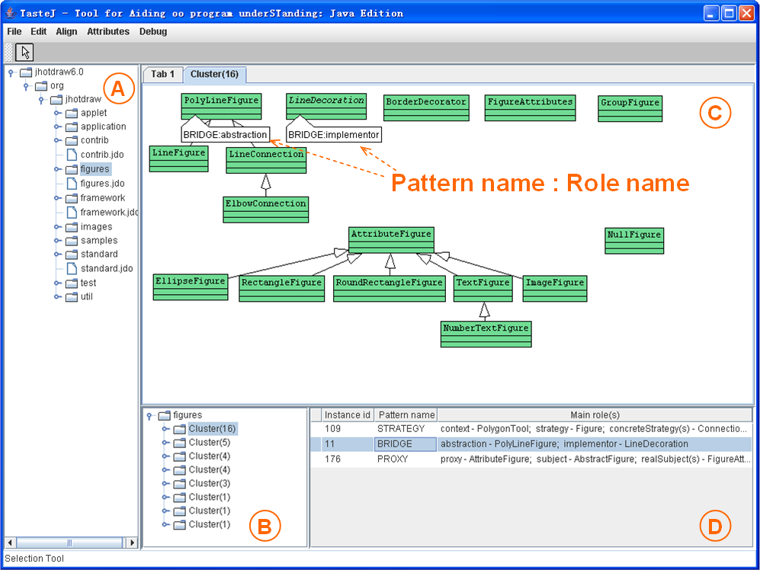Click the util folder icon

point(72,296)
